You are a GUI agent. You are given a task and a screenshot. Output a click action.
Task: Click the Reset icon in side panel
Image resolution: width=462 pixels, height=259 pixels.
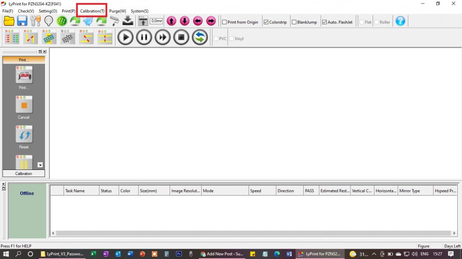click(x=24, y=134)
